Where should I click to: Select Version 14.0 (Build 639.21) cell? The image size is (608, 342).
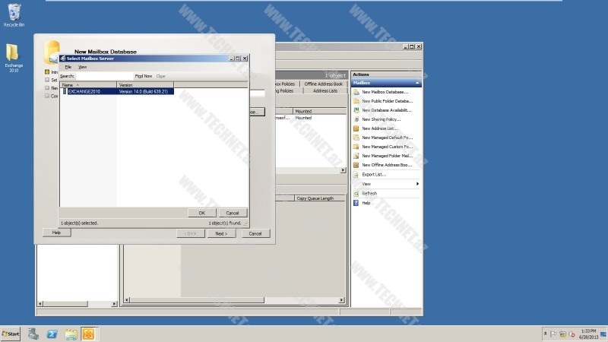(x=144, y=91)
